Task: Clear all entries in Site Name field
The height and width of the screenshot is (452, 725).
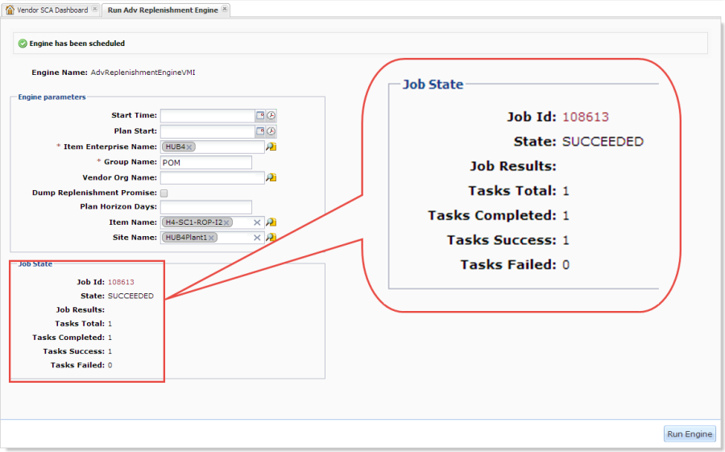Action: point(257,238)
